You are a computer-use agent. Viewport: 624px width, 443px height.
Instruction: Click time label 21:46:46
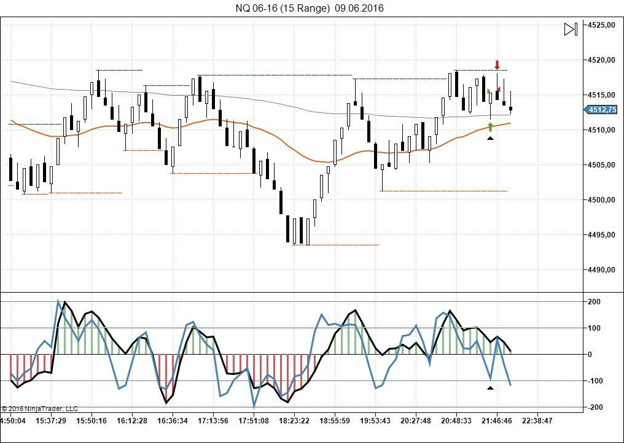click(x=497, y=421)
